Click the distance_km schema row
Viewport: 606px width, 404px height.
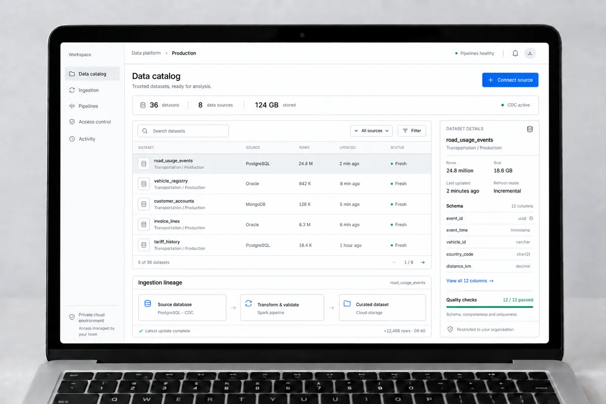489,266
